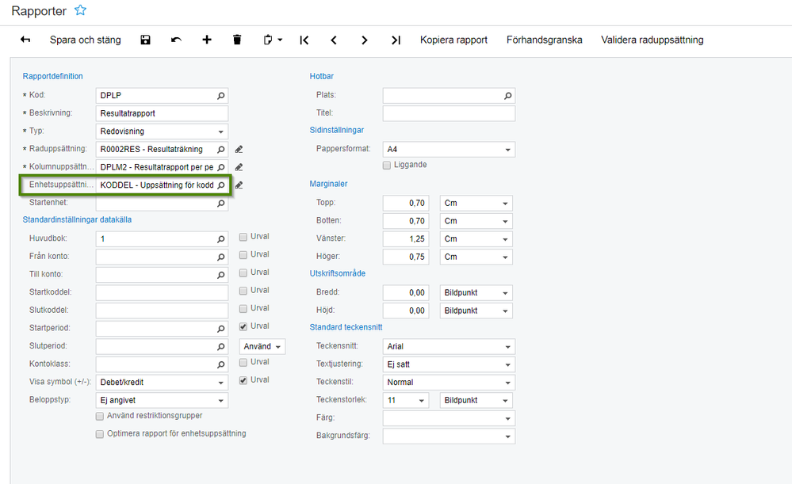Uncheck the Urval checkbox beside Startperiod

point(244,326)
